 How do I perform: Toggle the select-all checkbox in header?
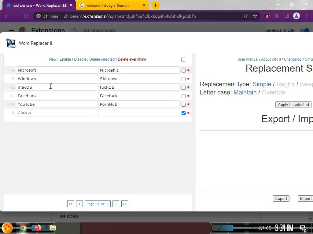pyautogui.click(x=183, y=59)
